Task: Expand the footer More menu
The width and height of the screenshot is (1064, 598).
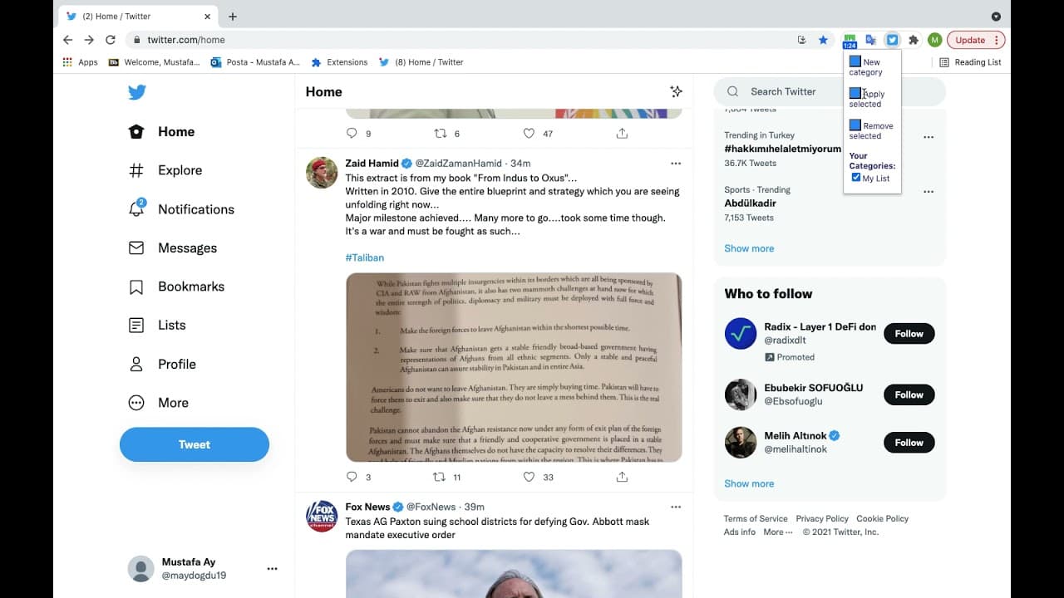Action: (778, 532)
